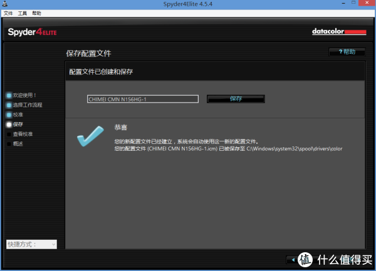
Task: Go to the 选择工作流程 step
Action: tap(28, 105)
